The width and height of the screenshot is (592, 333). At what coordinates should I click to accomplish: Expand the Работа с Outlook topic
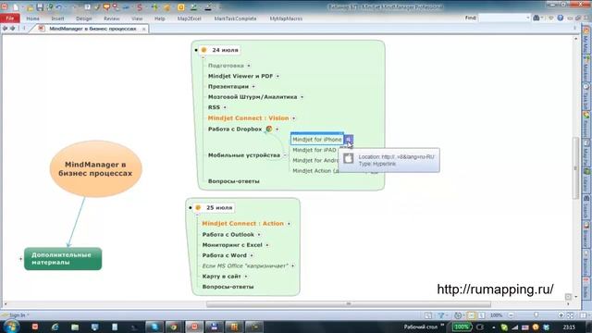(259, 234)
